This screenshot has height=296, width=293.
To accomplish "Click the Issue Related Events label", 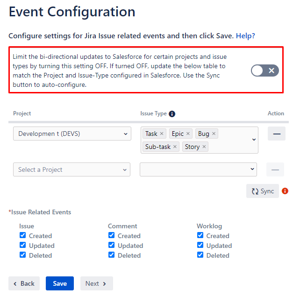I will pos(40,212).
